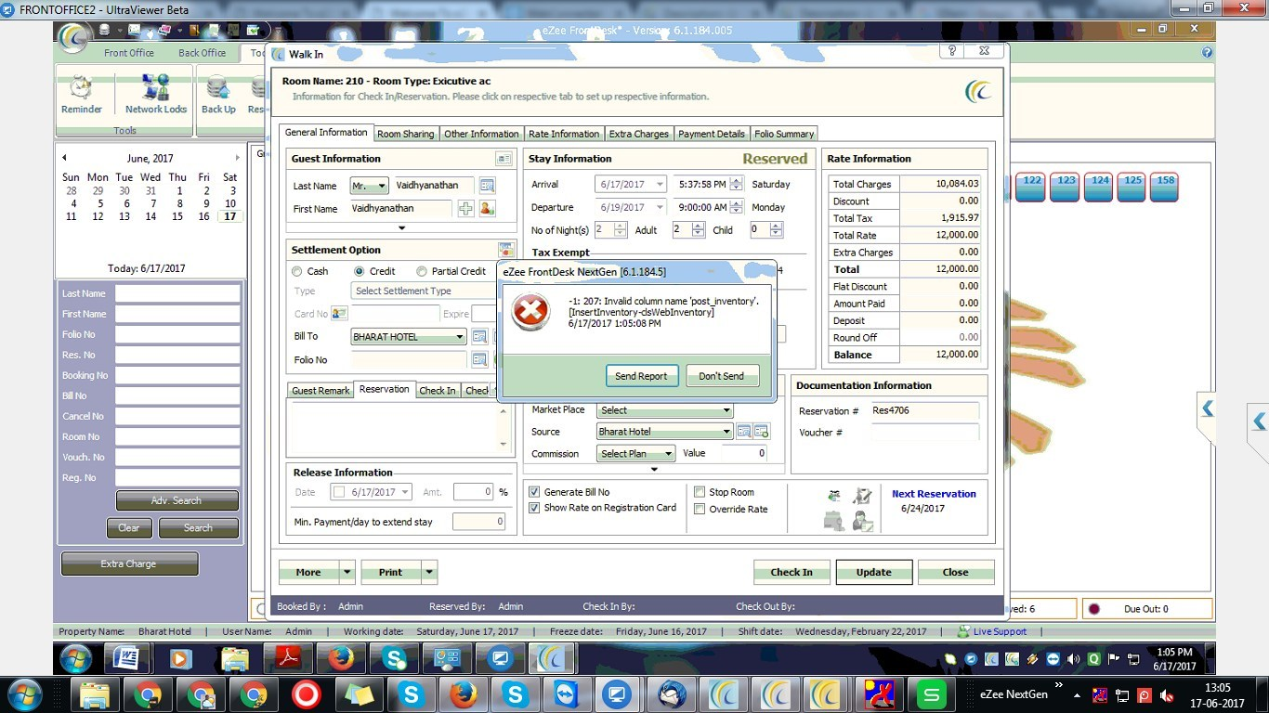
Task: Select the Cash settlement radio button
Action: click(x=297, y=271)
